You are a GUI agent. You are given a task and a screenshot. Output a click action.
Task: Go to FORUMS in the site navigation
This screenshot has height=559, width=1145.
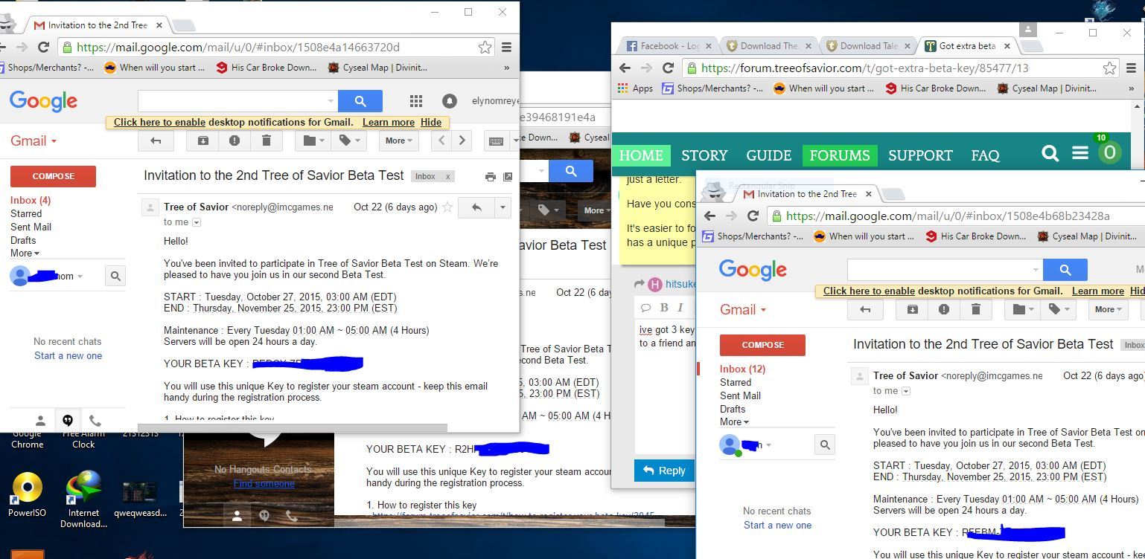click(x=839, y=155)
